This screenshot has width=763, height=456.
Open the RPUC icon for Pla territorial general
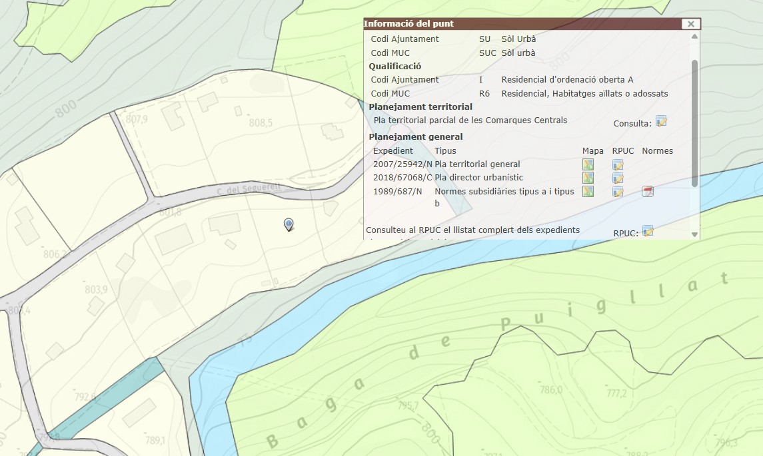click(618, 164)
